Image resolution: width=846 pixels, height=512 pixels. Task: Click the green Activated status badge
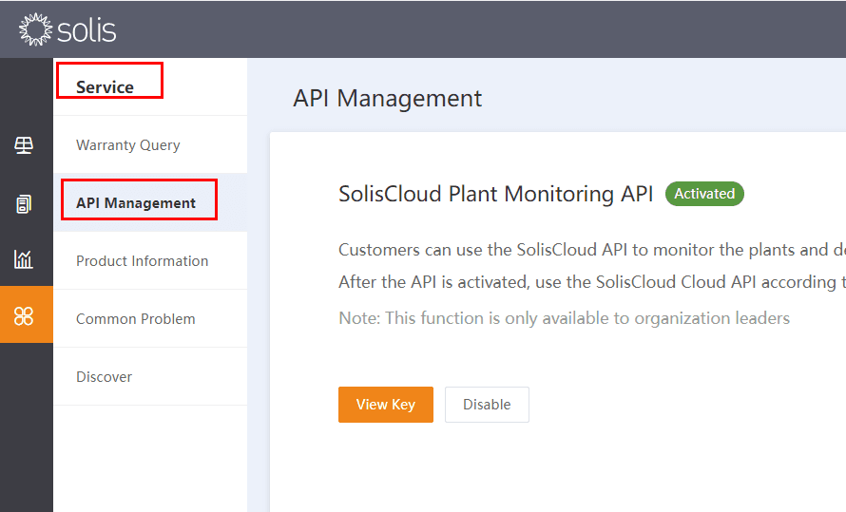click(x=704, y=194)
